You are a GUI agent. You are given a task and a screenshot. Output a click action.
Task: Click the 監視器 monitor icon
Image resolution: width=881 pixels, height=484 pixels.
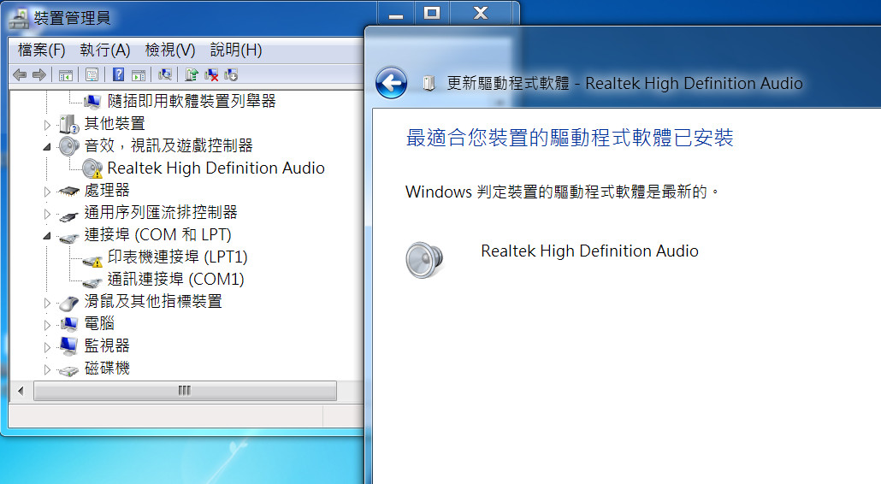[68, 345]
